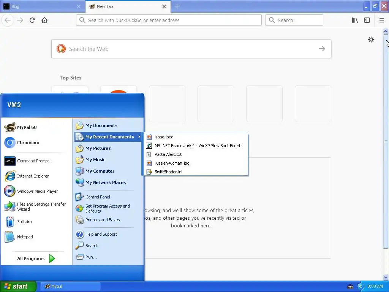
Task: Click the toolbar Search field
Action: (x=294, y=20)
